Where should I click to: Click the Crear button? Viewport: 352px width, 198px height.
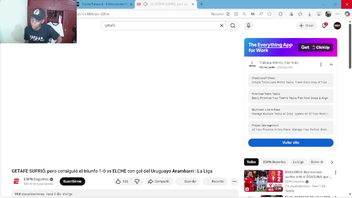[307, 26]
